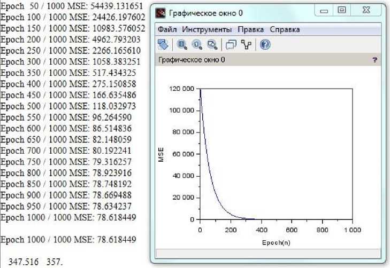
Task: Maximize the Графическое окно 0 window
Action: pos(342,10)
